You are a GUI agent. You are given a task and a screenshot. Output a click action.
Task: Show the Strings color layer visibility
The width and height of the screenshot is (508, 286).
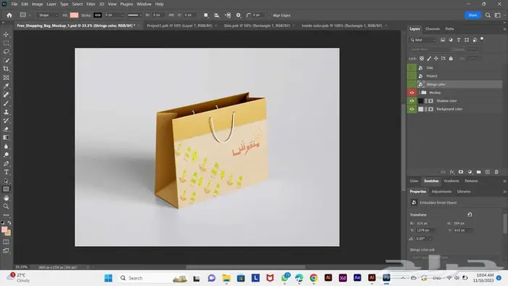pyautogui.click(x=411, y=84)
